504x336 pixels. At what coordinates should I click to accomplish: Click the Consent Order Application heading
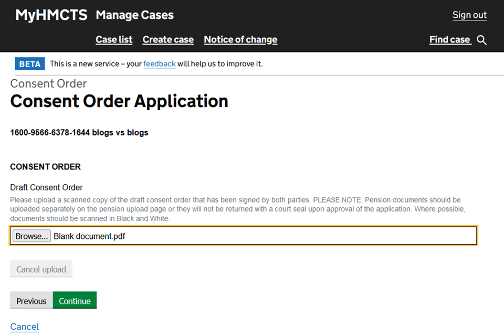coord(119,101)
